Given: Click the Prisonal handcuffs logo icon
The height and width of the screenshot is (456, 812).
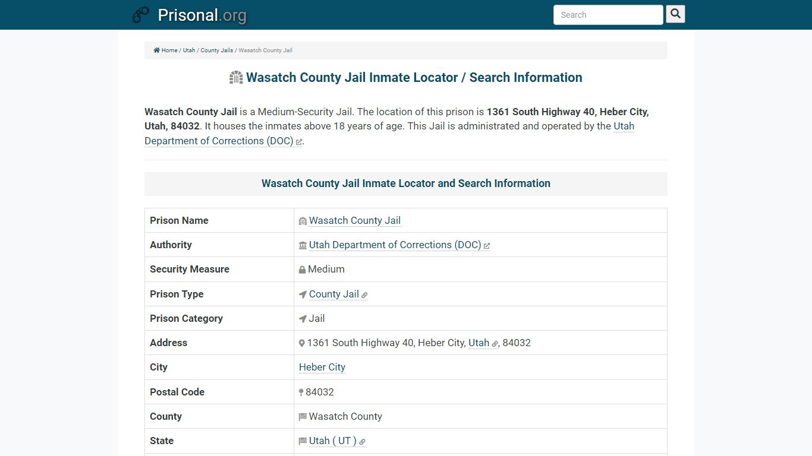Looking at the screenshot, I should pyautogui.click(x=141, y=15).
